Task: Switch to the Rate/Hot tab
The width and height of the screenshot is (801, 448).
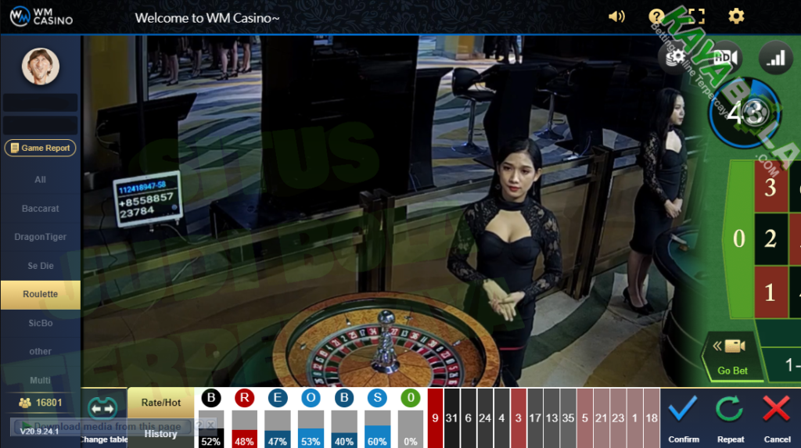Action: pyautogui.click(x=160, y=403)
